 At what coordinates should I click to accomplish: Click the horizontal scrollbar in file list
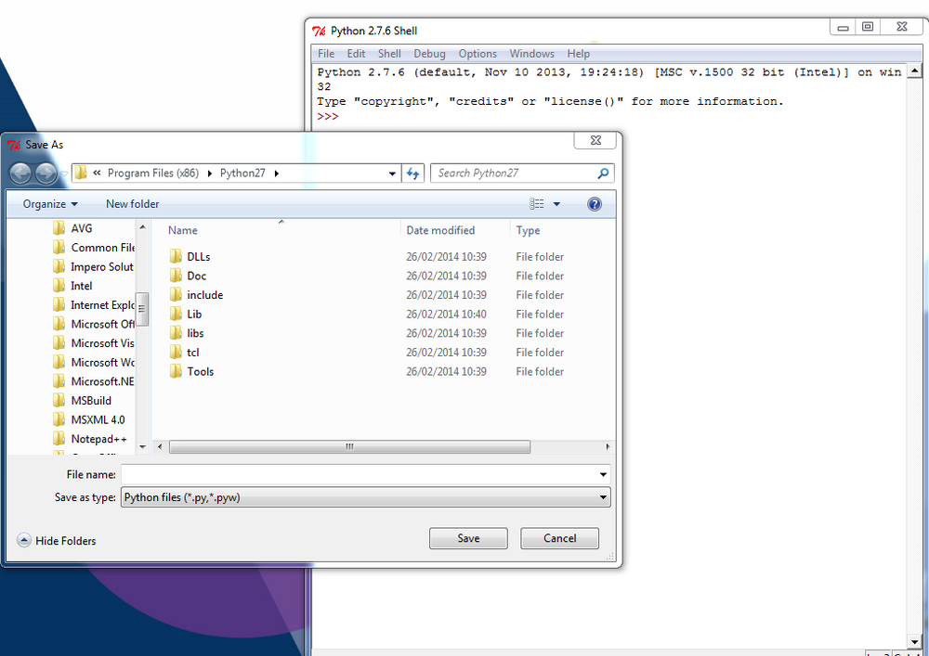pyautogui.click(x=349, y=446)
